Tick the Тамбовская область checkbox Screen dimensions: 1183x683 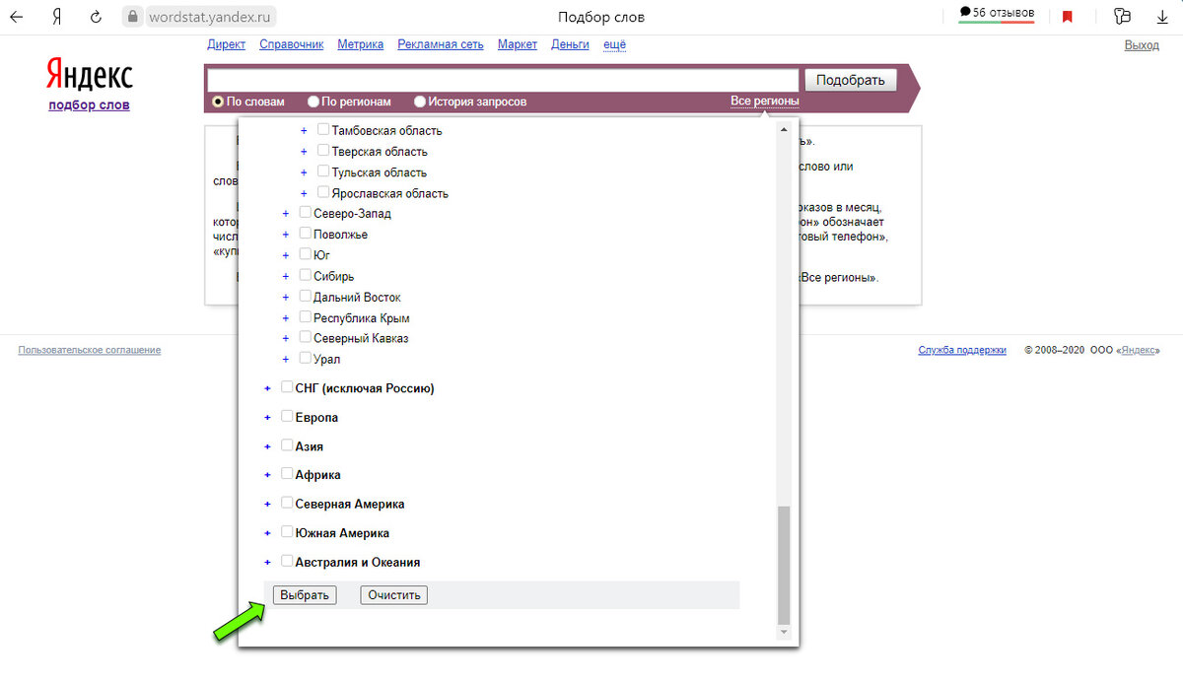pyautogui.click(x=323, y=130)
